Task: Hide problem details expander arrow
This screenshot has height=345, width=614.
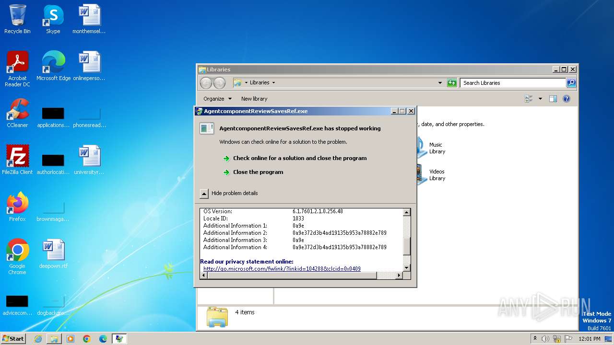Action: (x=204, y=194)
